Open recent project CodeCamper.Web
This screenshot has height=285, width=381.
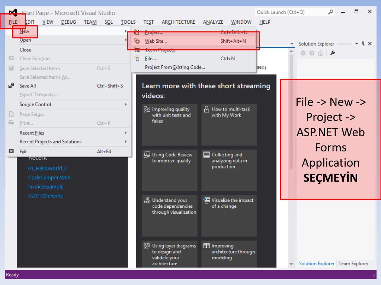[x=49, y=177]
